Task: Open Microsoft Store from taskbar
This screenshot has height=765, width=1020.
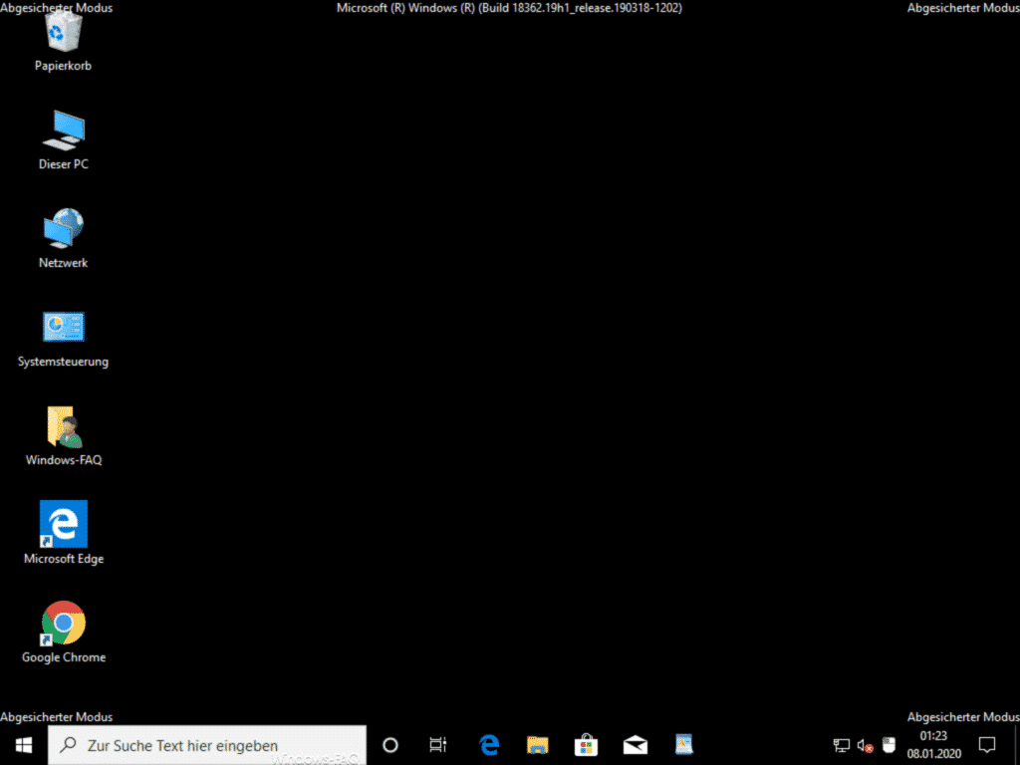Action: point(586,745)
